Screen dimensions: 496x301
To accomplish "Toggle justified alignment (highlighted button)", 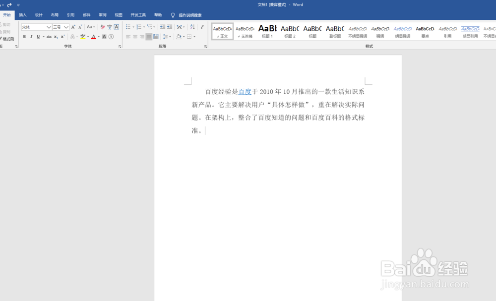I will tap(149, 37).
